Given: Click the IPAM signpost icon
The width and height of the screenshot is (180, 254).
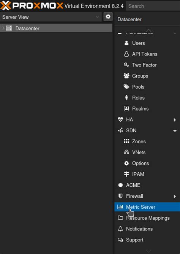Looking at the screenshot, I should (x=126, y=174).
